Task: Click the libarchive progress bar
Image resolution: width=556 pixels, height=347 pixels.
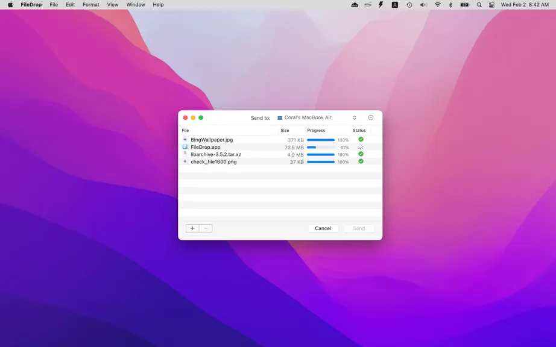Action: [321, 155]
